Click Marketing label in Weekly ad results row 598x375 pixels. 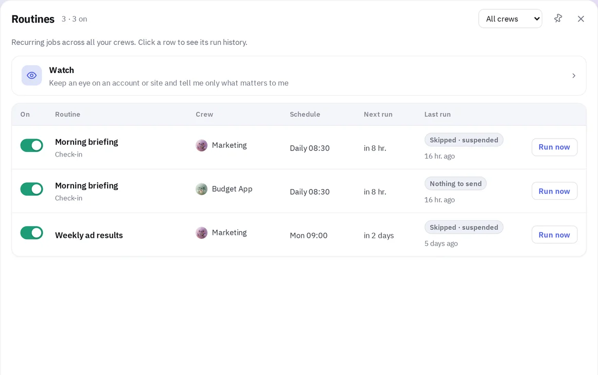(x=229, y=232)
